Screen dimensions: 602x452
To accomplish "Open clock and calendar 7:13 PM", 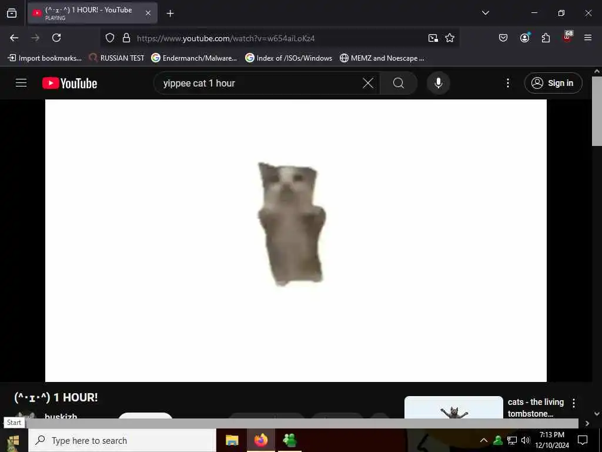I will (x=551, y=440).
